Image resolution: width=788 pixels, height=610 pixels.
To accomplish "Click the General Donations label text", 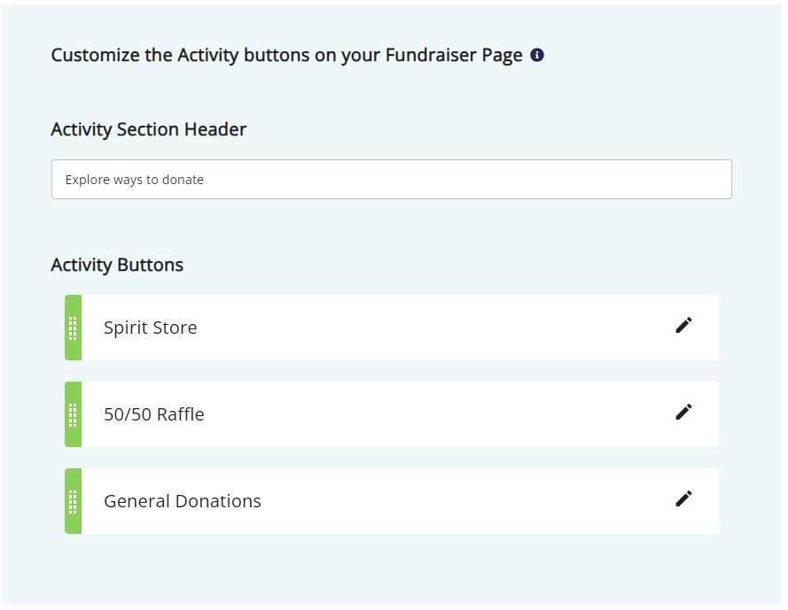I will [x=182, y=500].
